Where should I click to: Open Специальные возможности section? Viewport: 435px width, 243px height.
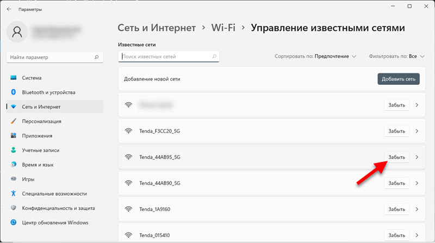[x=54, y=194]
